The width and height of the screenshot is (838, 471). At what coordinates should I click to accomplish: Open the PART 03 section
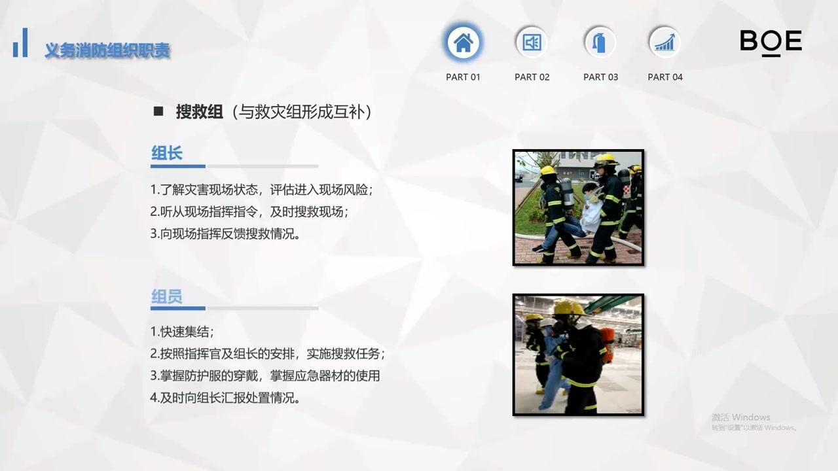(600, 77)
